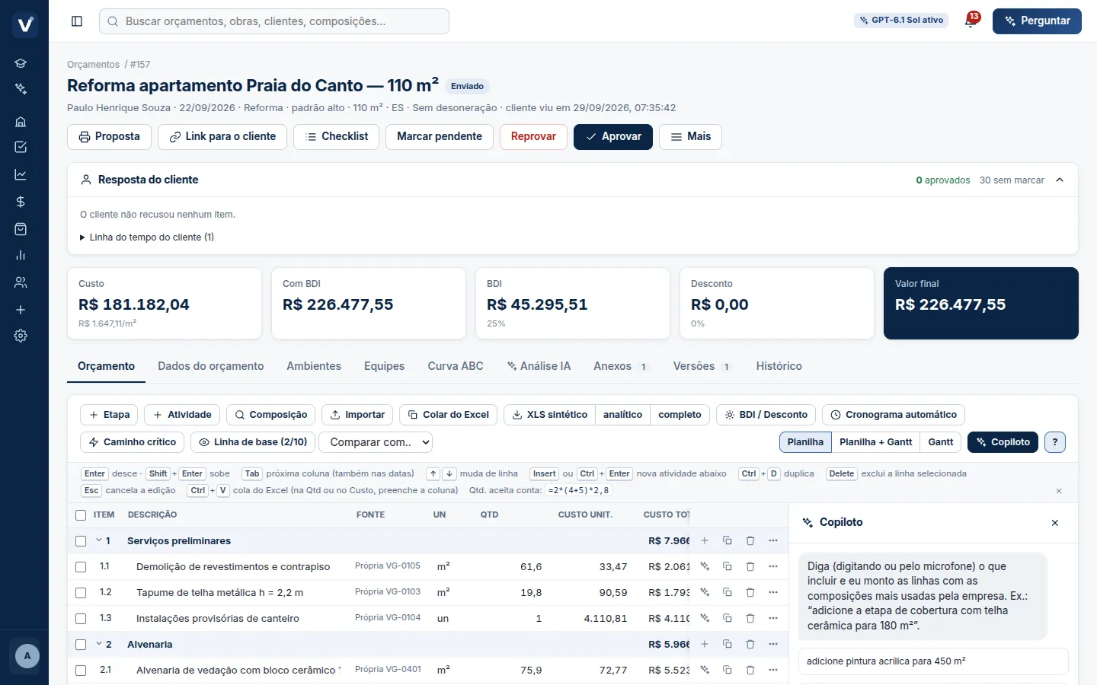Open the line chart sidebar icon
Image resolution: width=1097 pixels, height=685 pixels.
(x=21, y=174)
